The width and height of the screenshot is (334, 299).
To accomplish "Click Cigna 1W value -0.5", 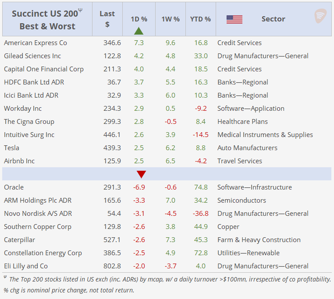I will [171, 122].
